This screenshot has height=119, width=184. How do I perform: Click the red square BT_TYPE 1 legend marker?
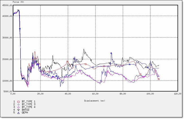click(x=19, y=102)
